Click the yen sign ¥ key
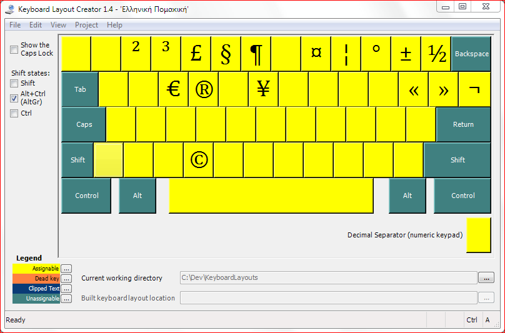Image resolution: width=505 pixels, height=333 pixels. pos(263,89)
